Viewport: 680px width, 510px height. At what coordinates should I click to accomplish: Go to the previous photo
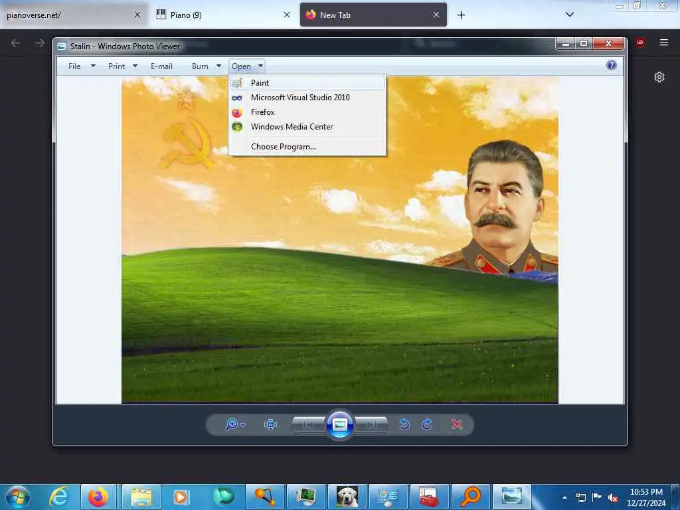click(x=308, y=424)
